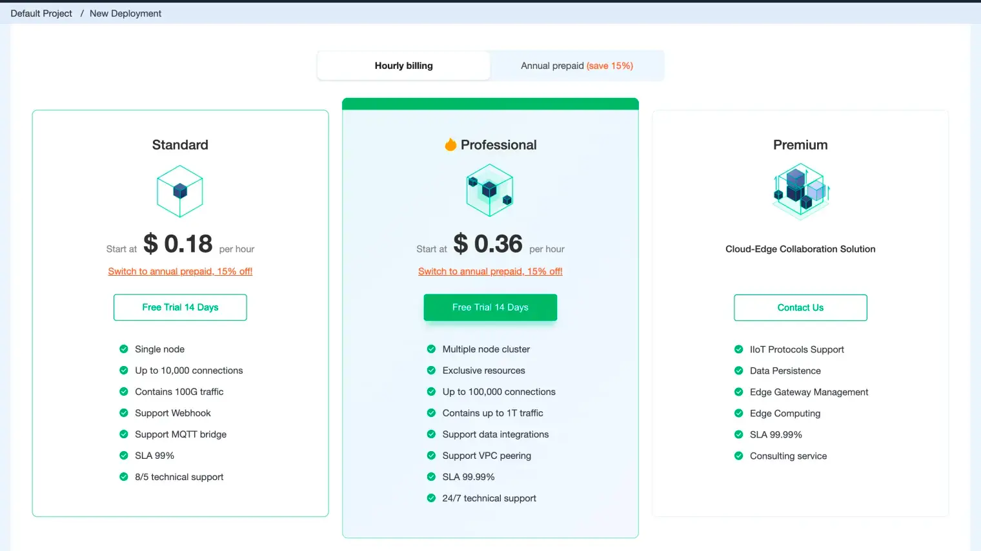981x551 pixels.
Task: Switch to Annual prepaid billing tab
Action: (x=576, y=66)
